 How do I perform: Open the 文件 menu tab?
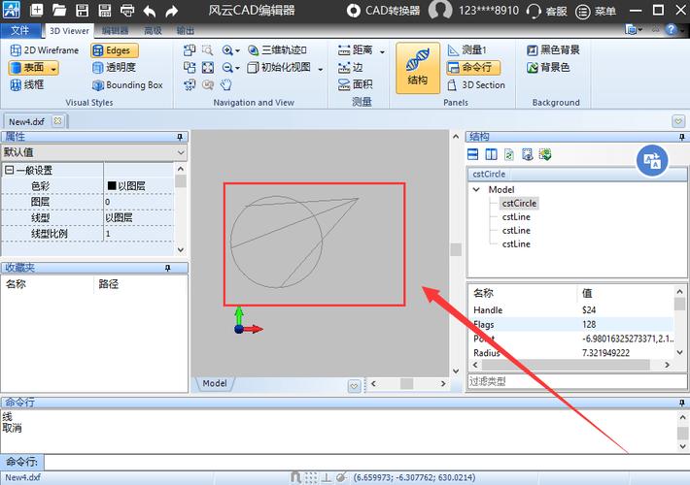pyautogui.click(x=19, y=30)
